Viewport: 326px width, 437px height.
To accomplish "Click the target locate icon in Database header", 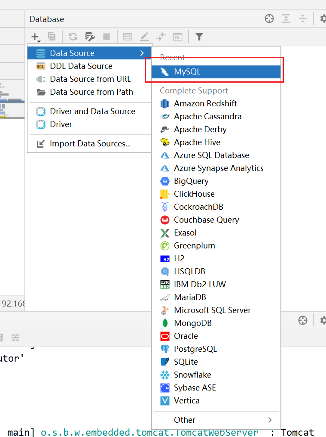I will point(269,19).
